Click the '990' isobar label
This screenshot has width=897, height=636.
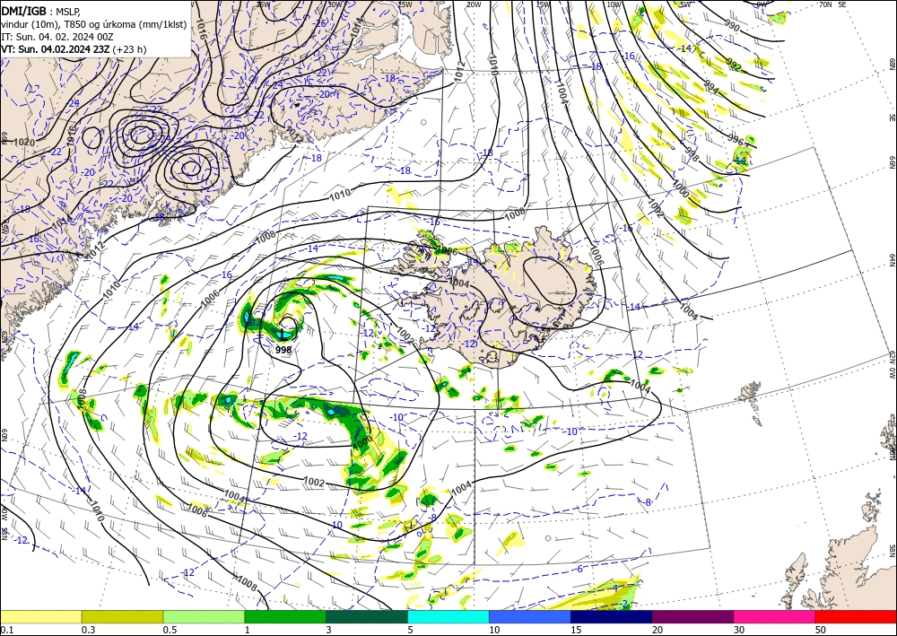tap(732, 26)
